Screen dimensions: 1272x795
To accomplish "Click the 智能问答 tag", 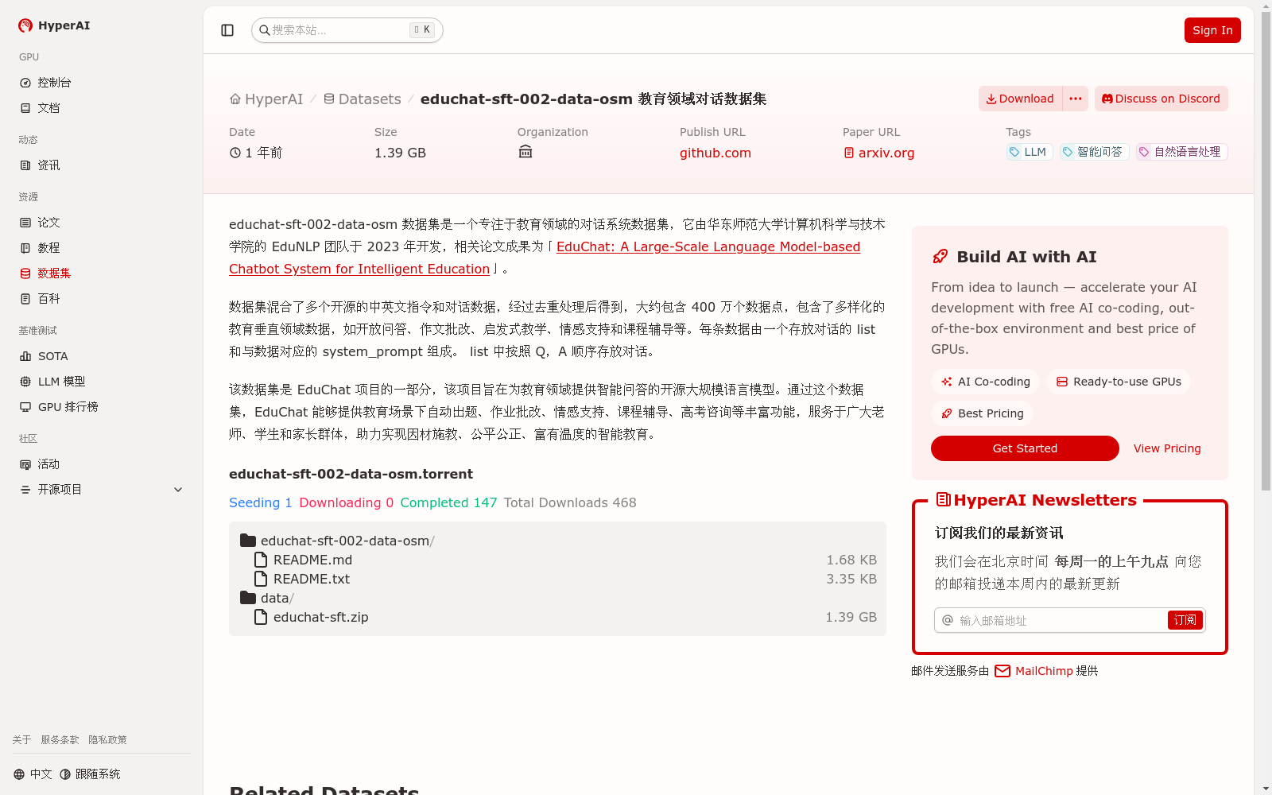I will tap(1094, 152).
